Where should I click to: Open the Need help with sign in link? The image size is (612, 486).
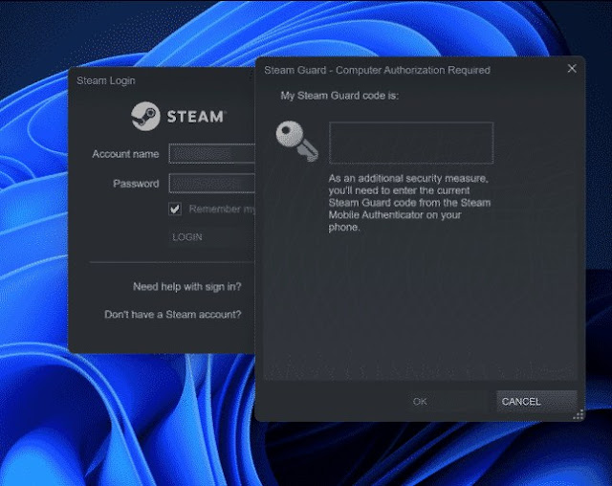[187, 286]
